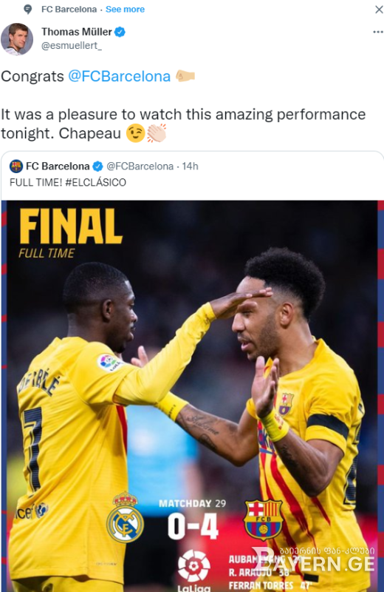384x592 pixels.
Task: Dismiss the topic suggestion with the X
Action: (x=379, y=10)
